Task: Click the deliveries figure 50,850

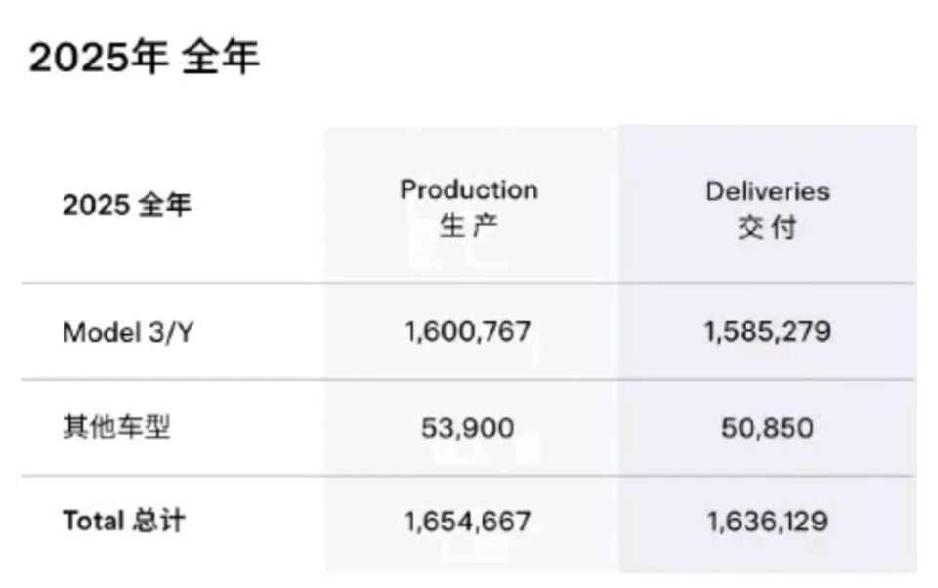Action: click(767, 427)
